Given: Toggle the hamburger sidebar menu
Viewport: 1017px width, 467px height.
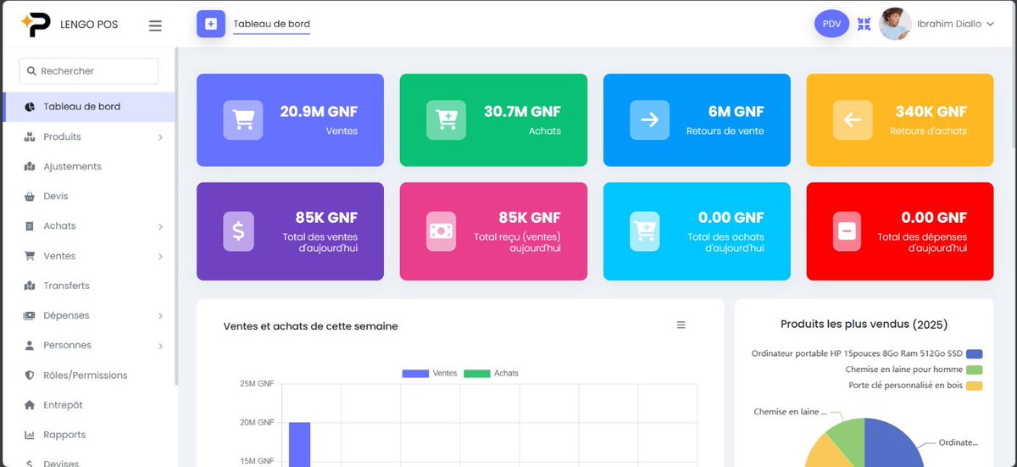Looking at the screenshot, I should click(x=155, y=25).
